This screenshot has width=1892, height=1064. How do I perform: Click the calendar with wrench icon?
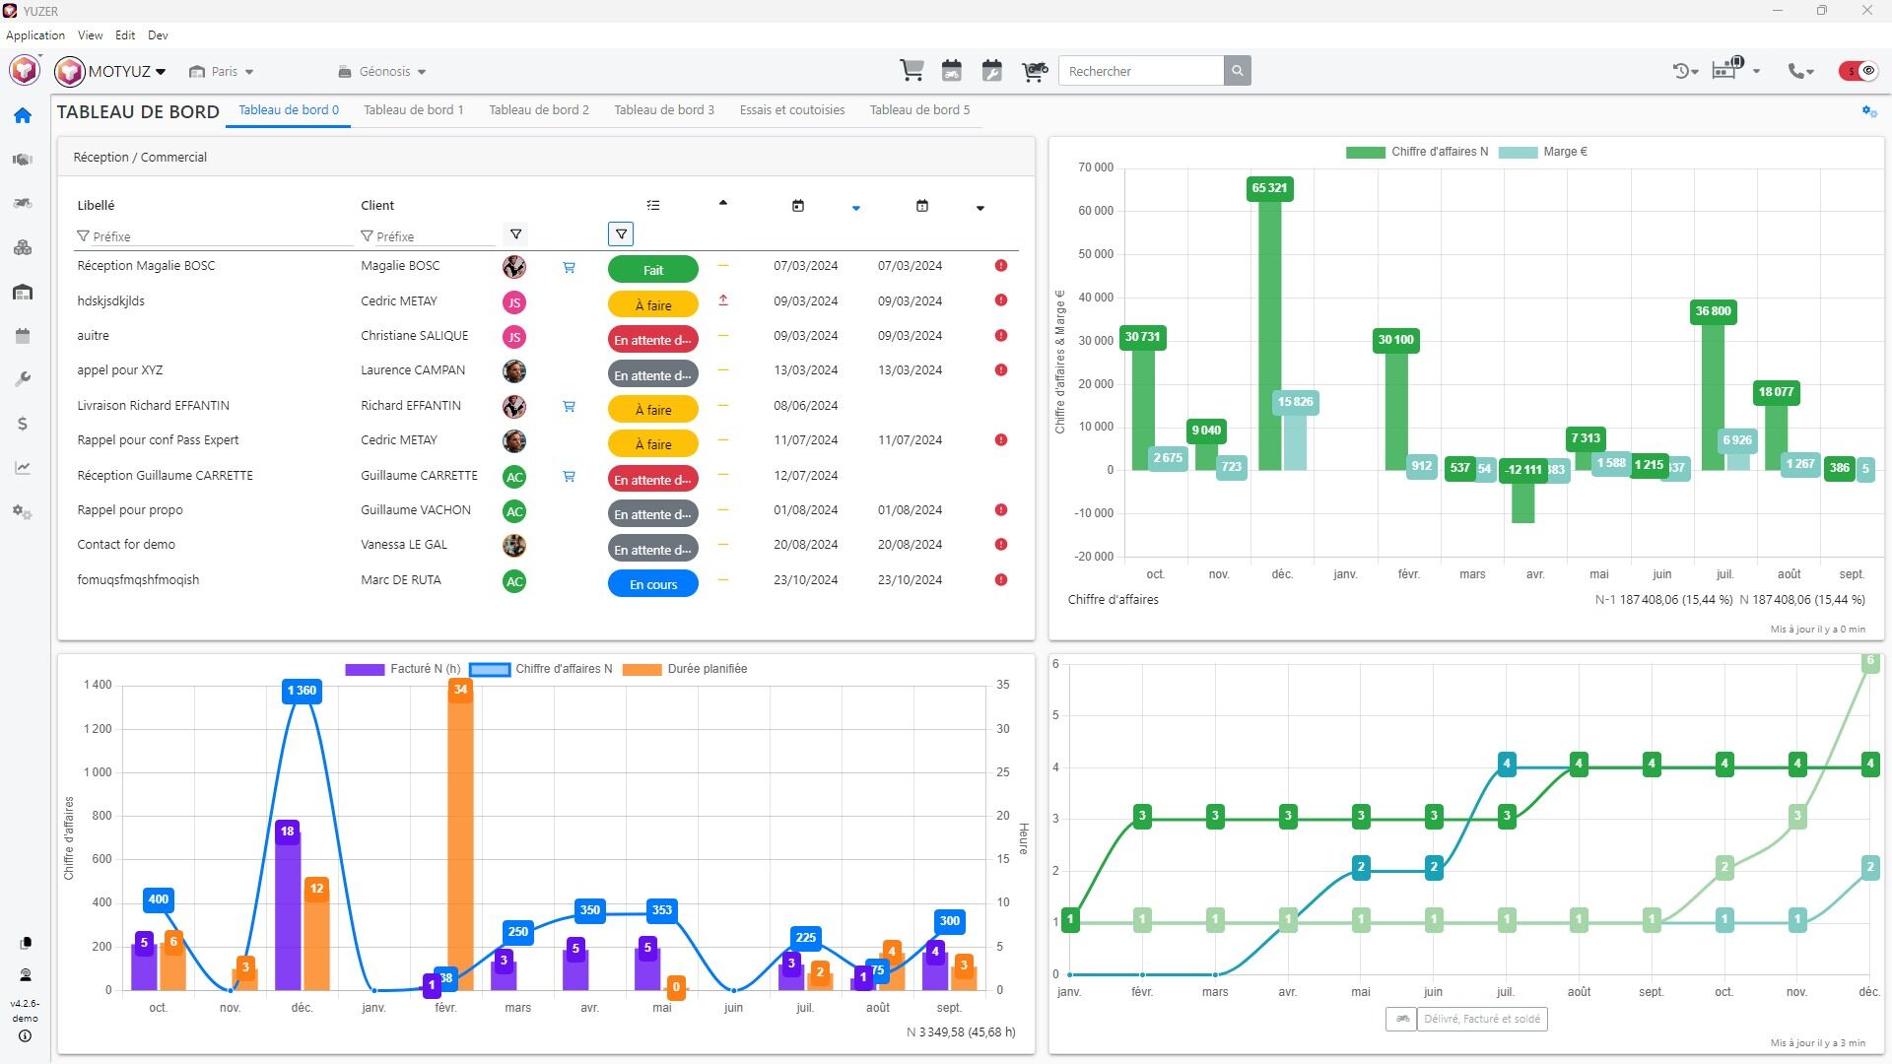[x=992, y=71]
